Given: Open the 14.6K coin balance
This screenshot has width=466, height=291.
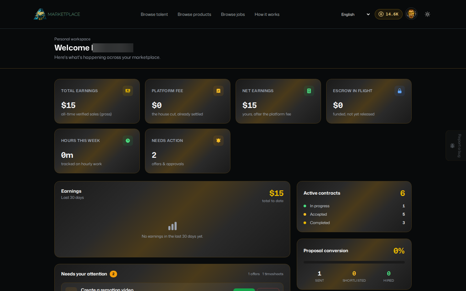Looking at the screenshot, I should (x=389, y=14).
